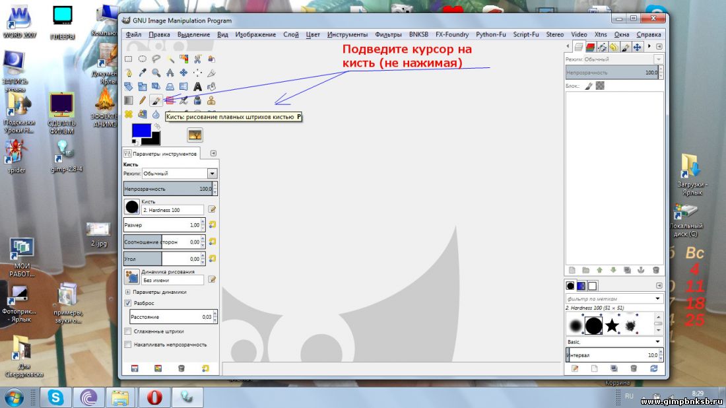Select the Zoom magnifier tool

click(x=156, y=73)
